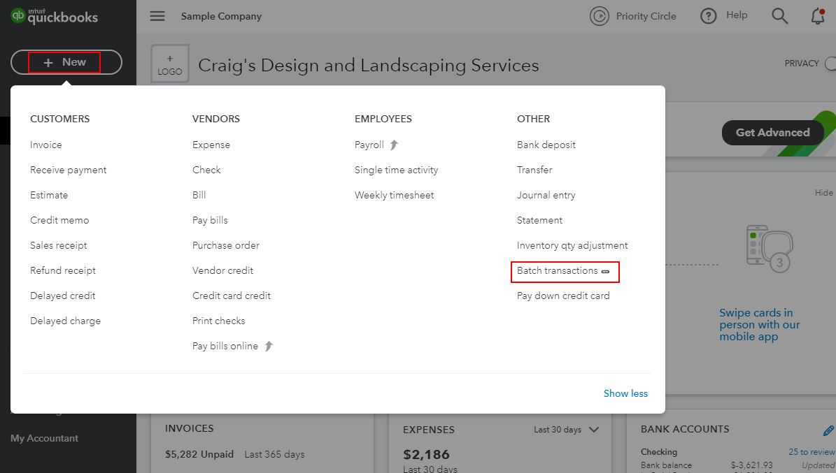Screen dimensions: 836x473
Task: Select Print checks
Action: pos(218,321)
